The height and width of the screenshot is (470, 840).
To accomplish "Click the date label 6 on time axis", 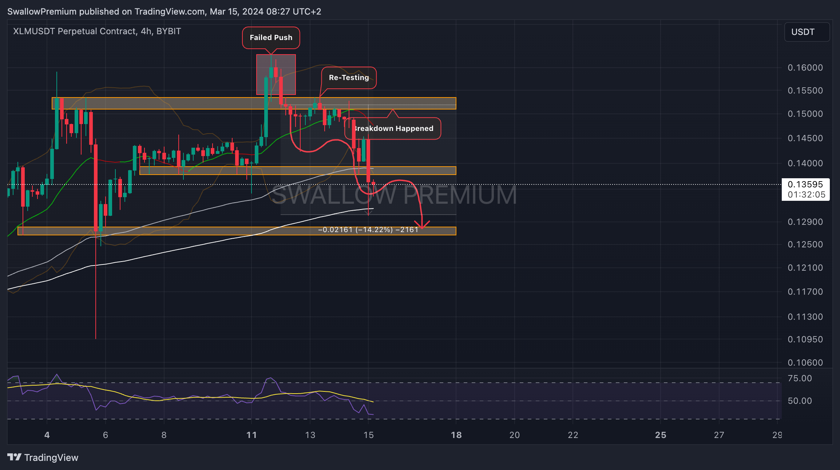I will pos(106,435).
